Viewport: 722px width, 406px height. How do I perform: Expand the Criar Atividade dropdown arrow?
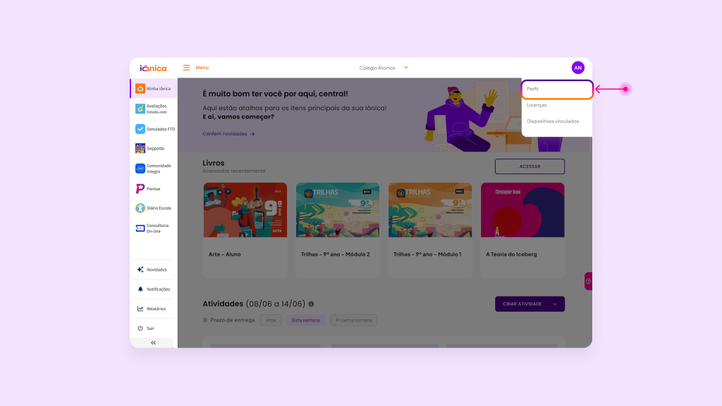click(x=555, y=304)
